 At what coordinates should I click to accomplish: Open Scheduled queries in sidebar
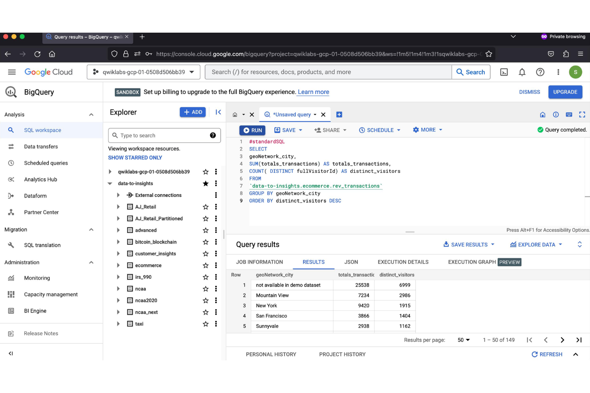point(46,163)
